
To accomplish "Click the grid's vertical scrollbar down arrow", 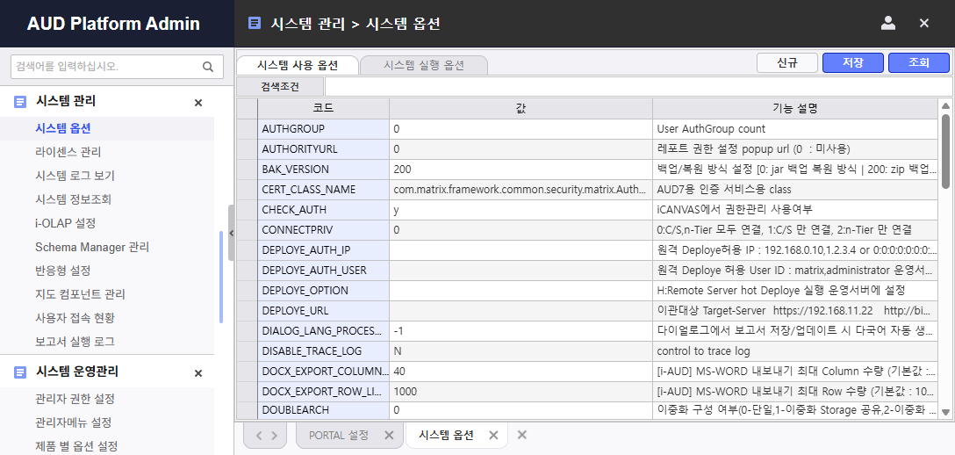I will click(946, 411).
